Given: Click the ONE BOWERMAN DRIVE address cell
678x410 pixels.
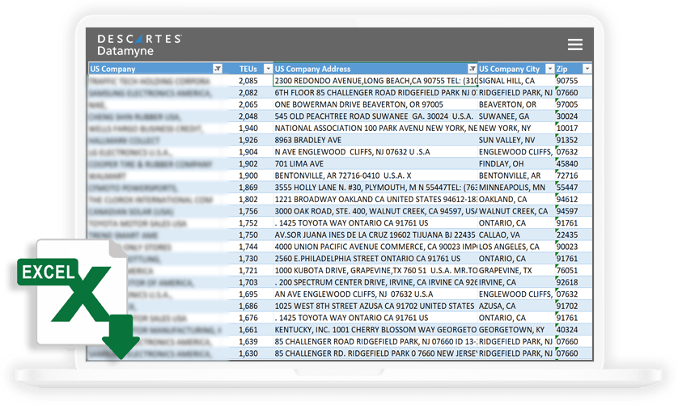Looking at the screenshot, I should tap(374, 104).
